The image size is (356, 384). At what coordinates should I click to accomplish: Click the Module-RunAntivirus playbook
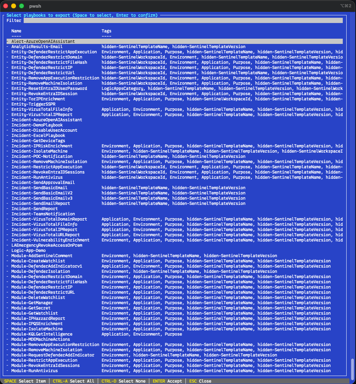click(34, 371)
